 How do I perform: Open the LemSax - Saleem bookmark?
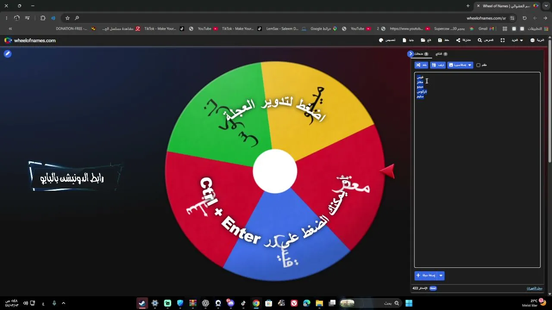286,29
